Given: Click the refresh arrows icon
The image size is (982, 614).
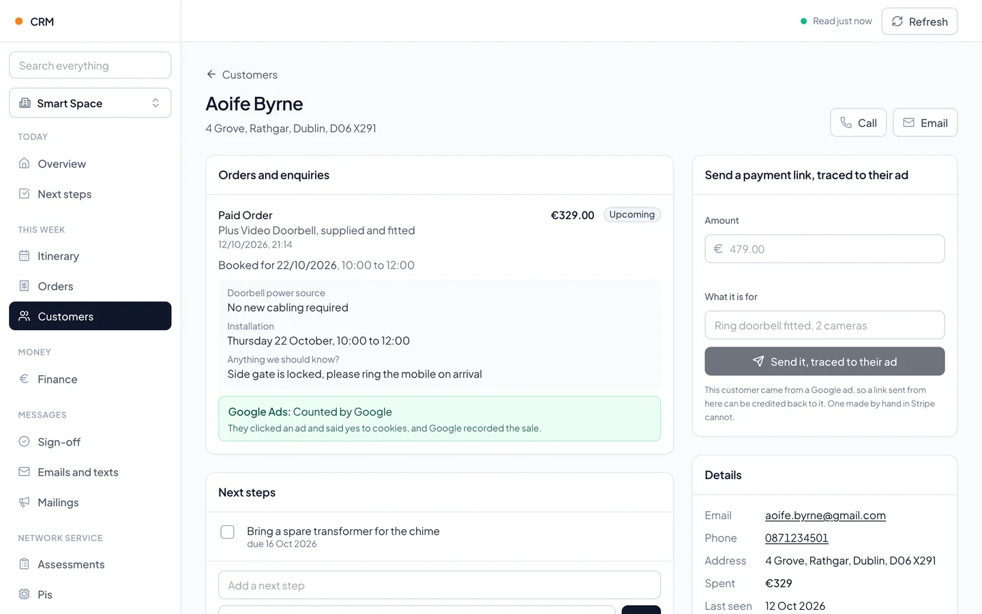Looking at the screenshot, I should pos(897,21).
